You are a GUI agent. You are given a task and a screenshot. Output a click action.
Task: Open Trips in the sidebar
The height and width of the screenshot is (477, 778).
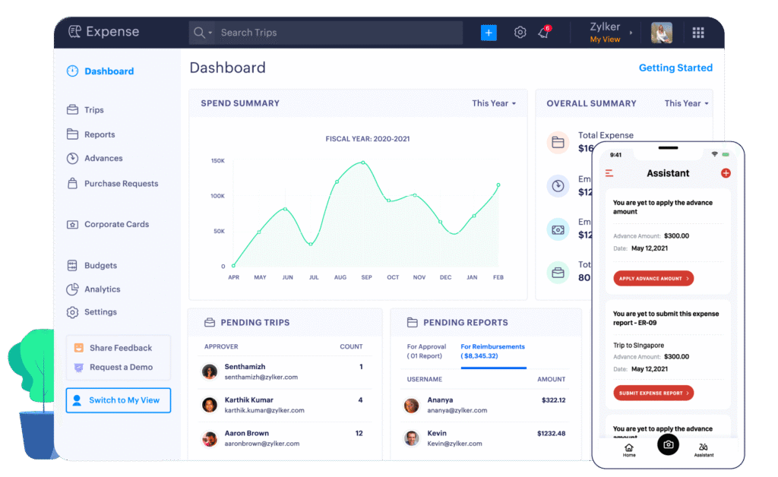[x=93, y=110]
